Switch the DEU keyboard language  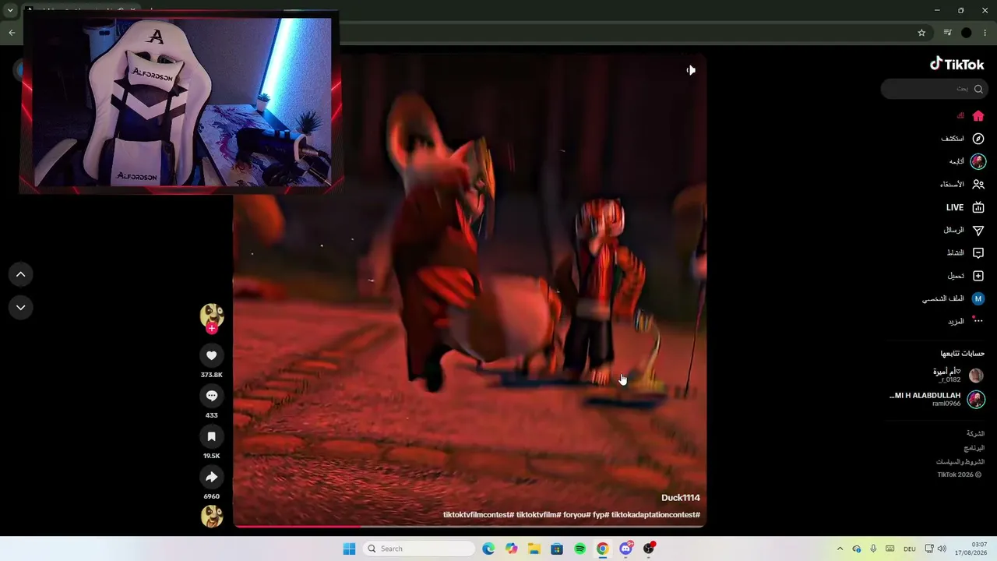(x=909, y=549)
